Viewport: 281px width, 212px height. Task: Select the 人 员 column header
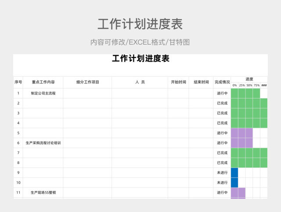[x=140, y=82]
